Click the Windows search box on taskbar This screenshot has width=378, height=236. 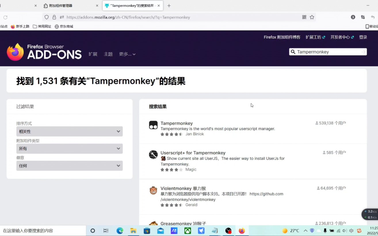[x=43, y=231]
